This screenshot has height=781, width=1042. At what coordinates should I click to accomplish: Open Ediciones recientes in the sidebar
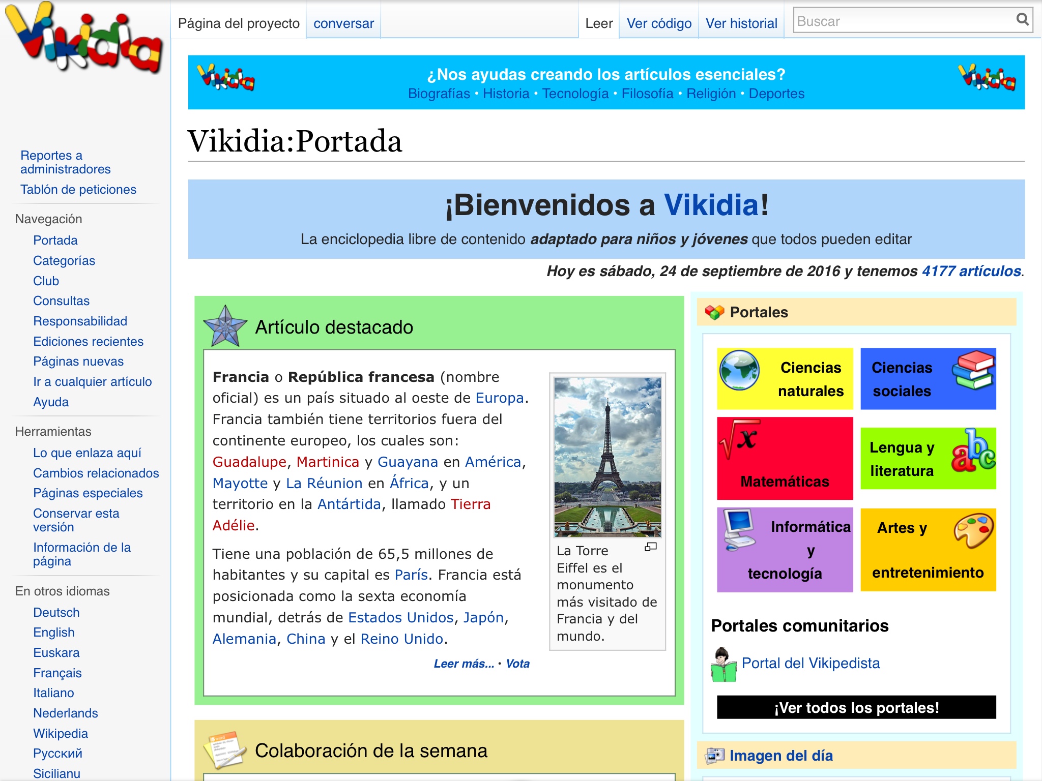tap(88, 341)
